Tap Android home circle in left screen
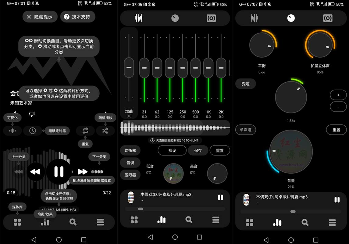This screenshot has width=349, height=244. (x=59, y=240)
